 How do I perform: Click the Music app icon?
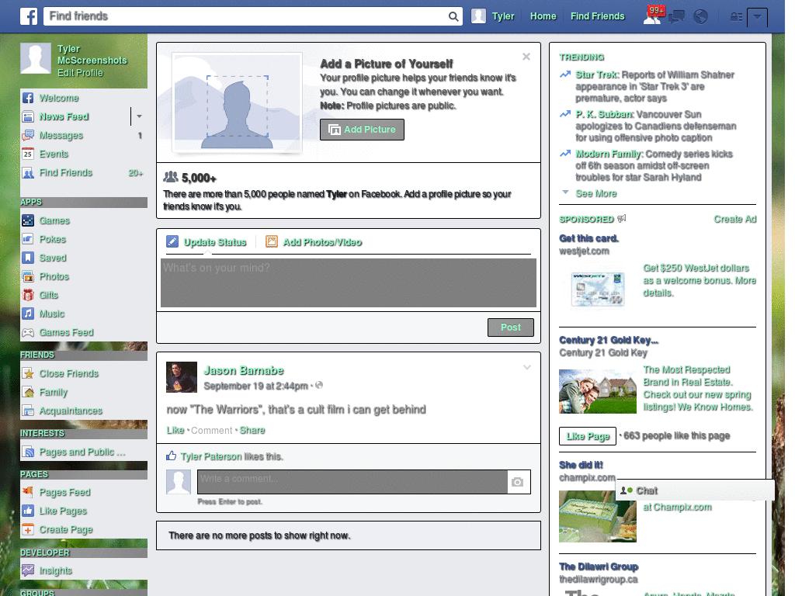[28, 314]
